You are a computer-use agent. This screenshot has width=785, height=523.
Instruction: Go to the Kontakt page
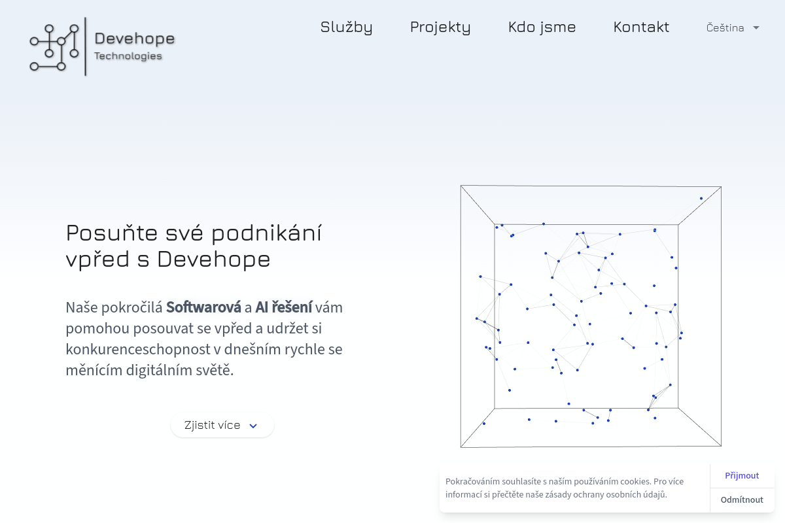point(641,27)
